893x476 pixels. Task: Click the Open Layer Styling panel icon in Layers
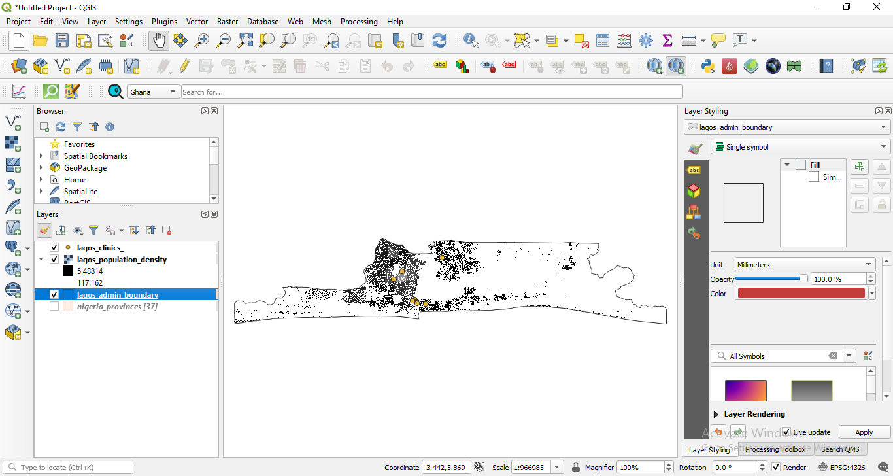pos(44,230)
